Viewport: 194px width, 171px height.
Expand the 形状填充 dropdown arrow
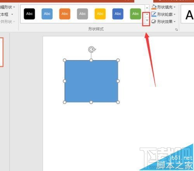click(x=175, y=7)
